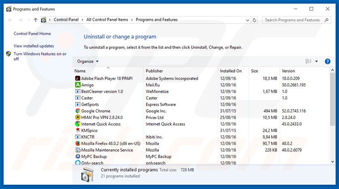
Task: Click the BestCleaner version 1.0 icon
Action: pyautogui.click(x=78, y=92)
